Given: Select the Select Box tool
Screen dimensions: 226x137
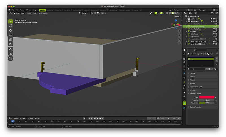Looking at the screenshot, I should (x=10, y=21).
